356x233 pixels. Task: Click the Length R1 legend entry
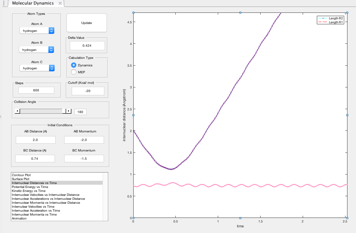coord(331,22)
